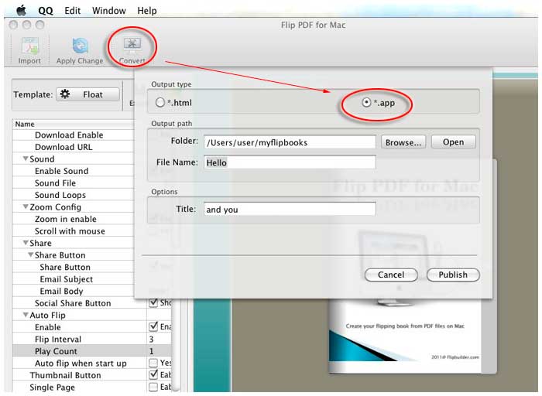Click the Name column header
The image size is (542, 396).
coord(74,124)
